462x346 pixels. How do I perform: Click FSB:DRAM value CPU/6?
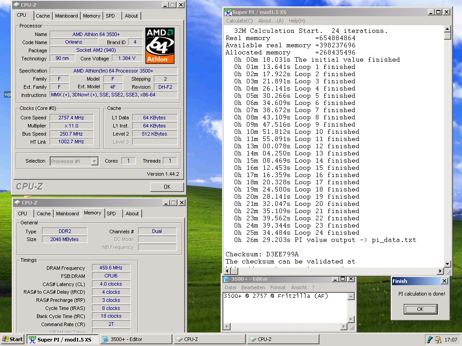point(111,276)
